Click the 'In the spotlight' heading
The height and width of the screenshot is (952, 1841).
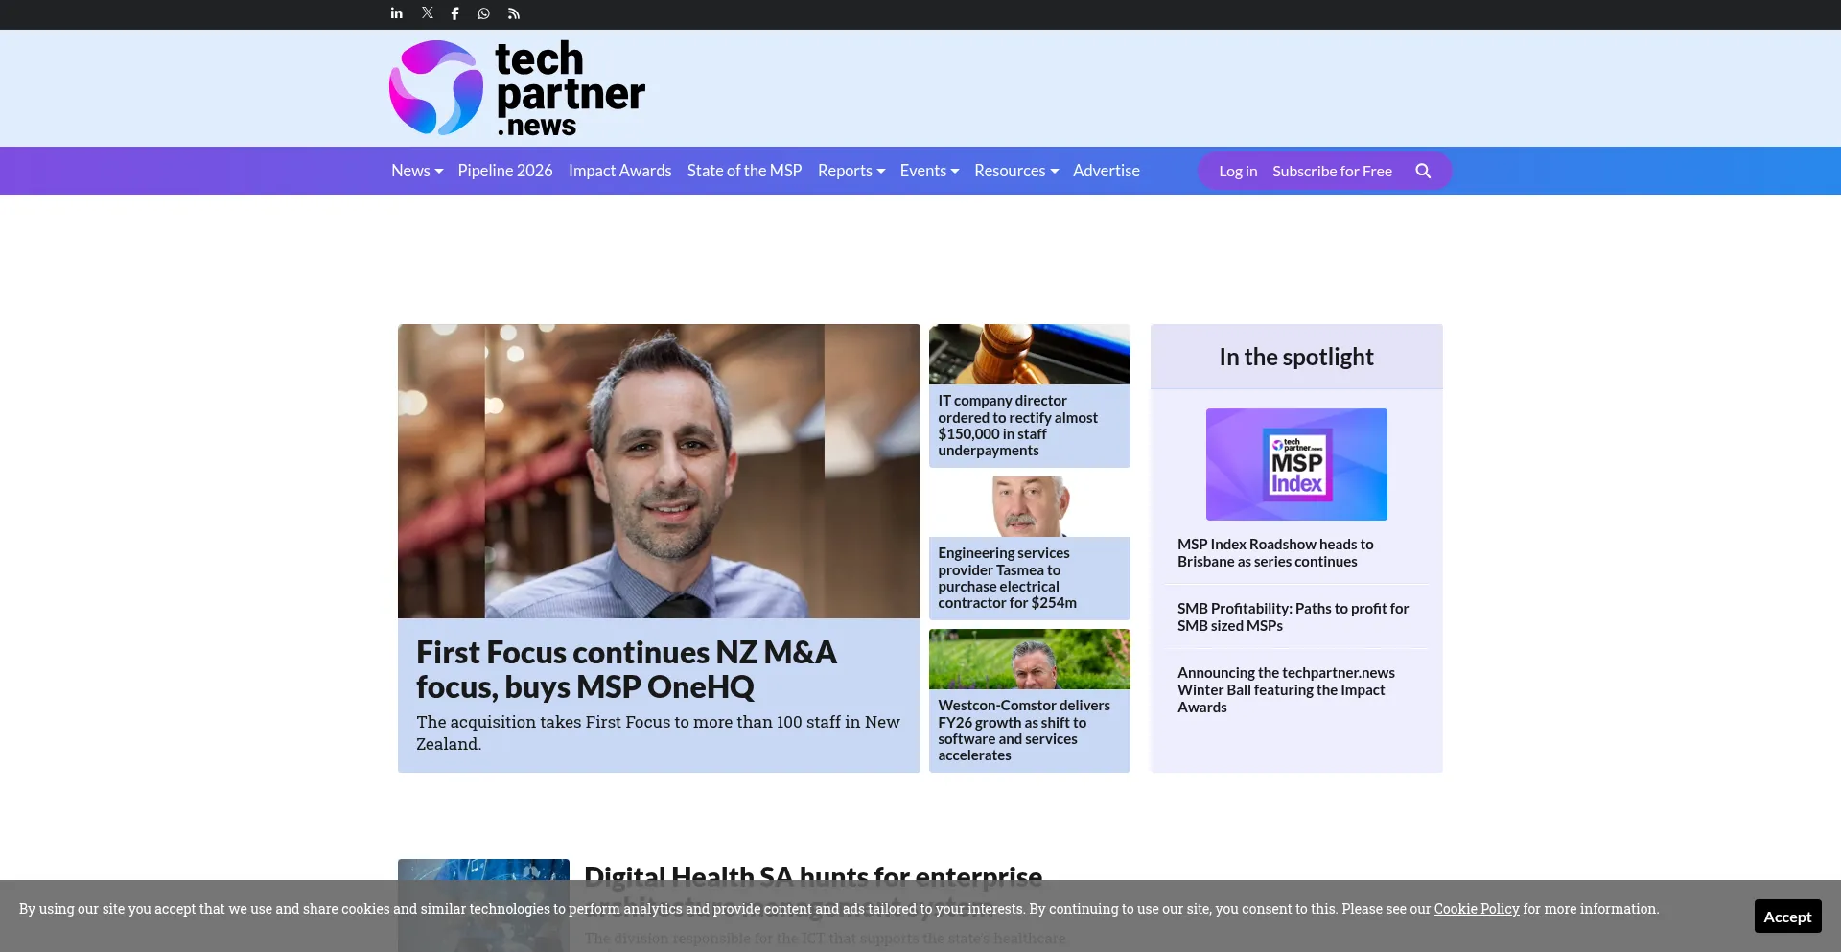coord(1296,357)
